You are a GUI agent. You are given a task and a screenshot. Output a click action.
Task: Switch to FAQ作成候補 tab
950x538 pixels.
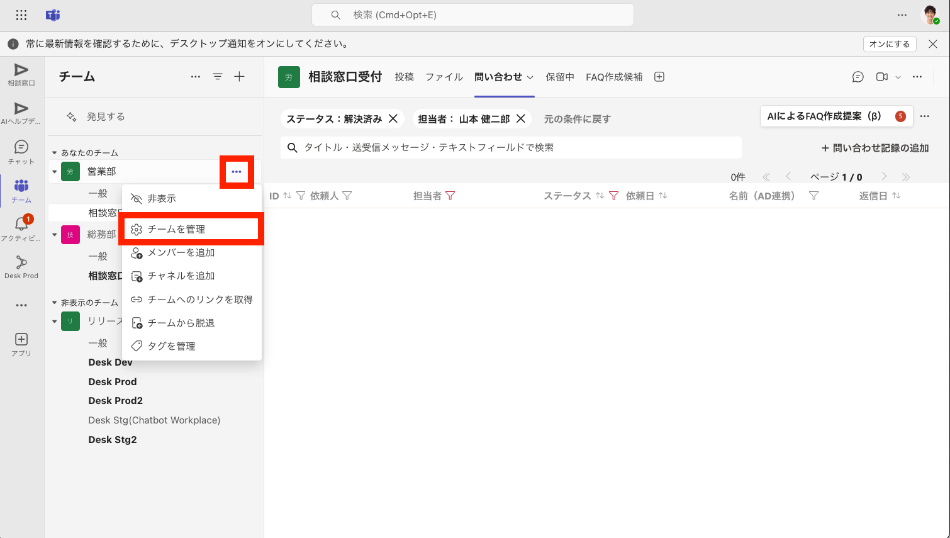tap(614, 77)
